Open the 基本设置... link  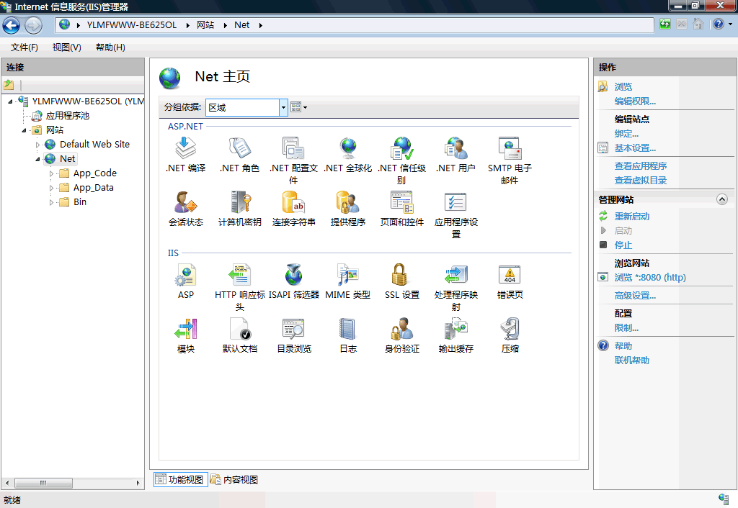pyautogui.click(x=635, y=148)
